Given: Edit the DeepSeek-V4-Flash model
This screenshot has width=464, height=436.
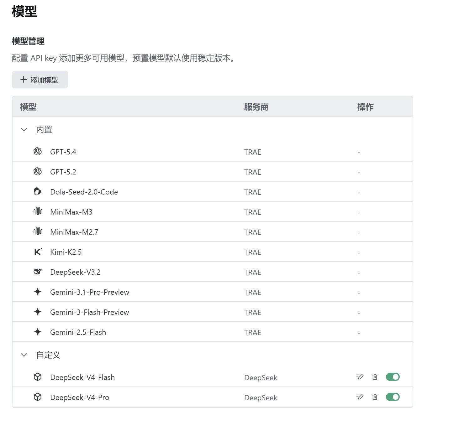Looking at the screenshot, I should (360, 377).
